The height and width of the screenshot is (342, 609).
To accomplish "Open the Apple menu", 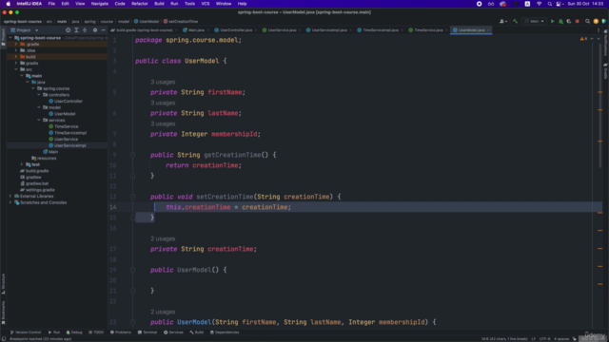I will (x=9, y=4).
